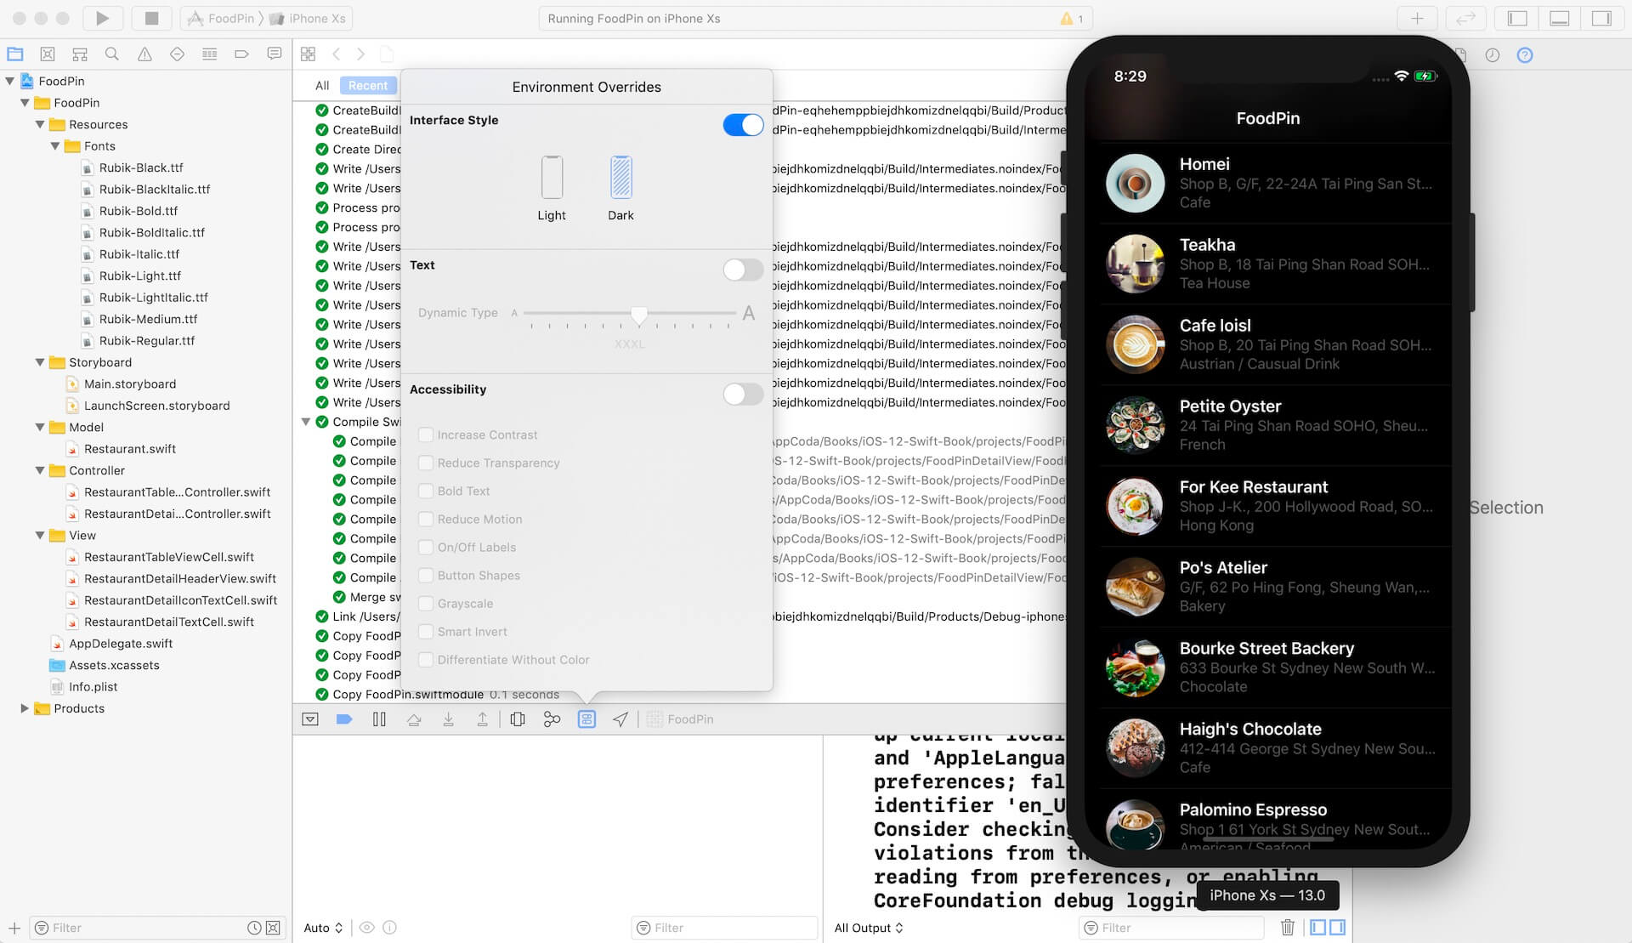Expand the Products group
This screenshot has width=1632, height=943.
(x=24, y=707)
